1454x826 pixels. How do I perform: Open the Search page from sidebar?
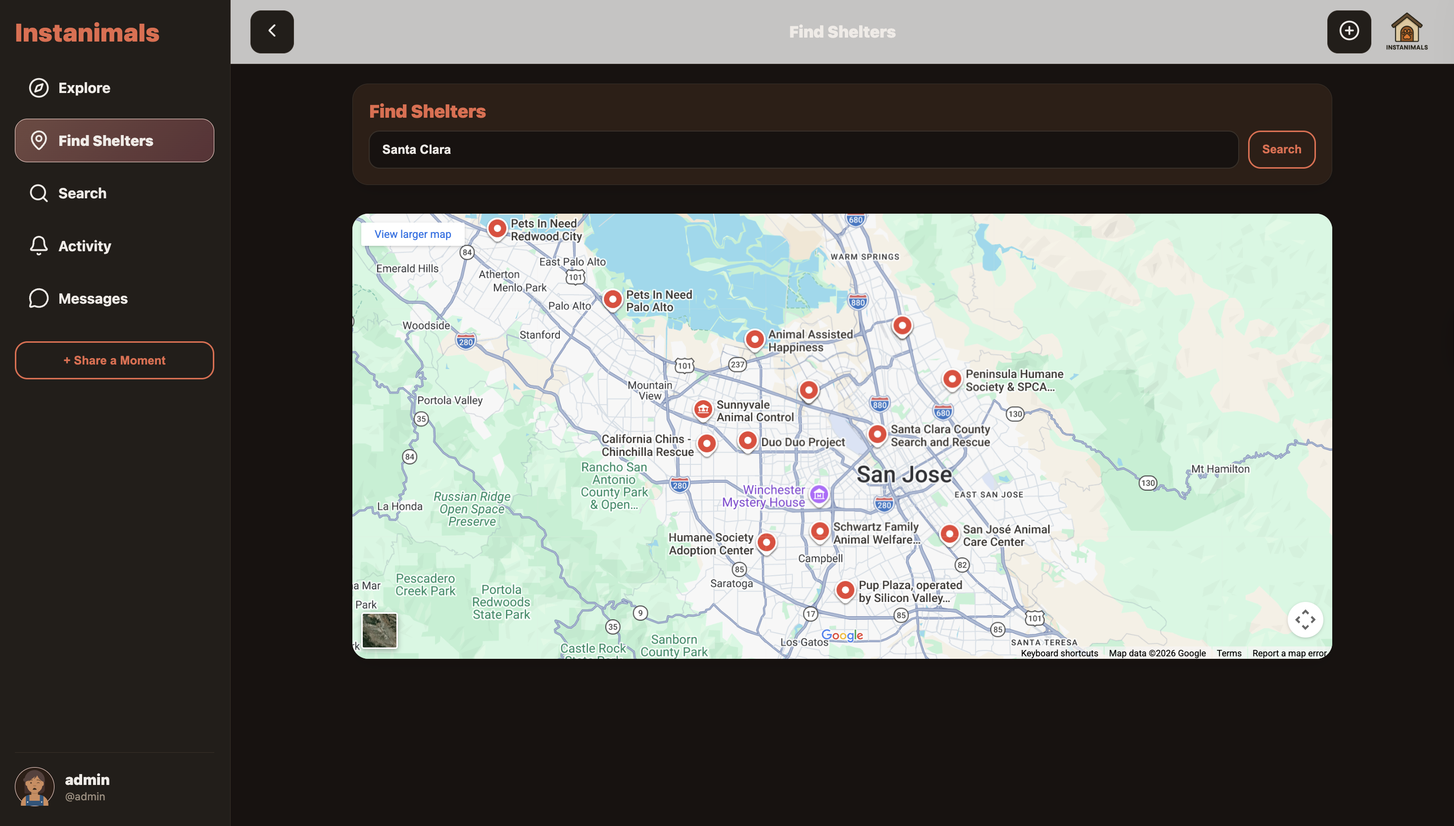coord(82,193)
